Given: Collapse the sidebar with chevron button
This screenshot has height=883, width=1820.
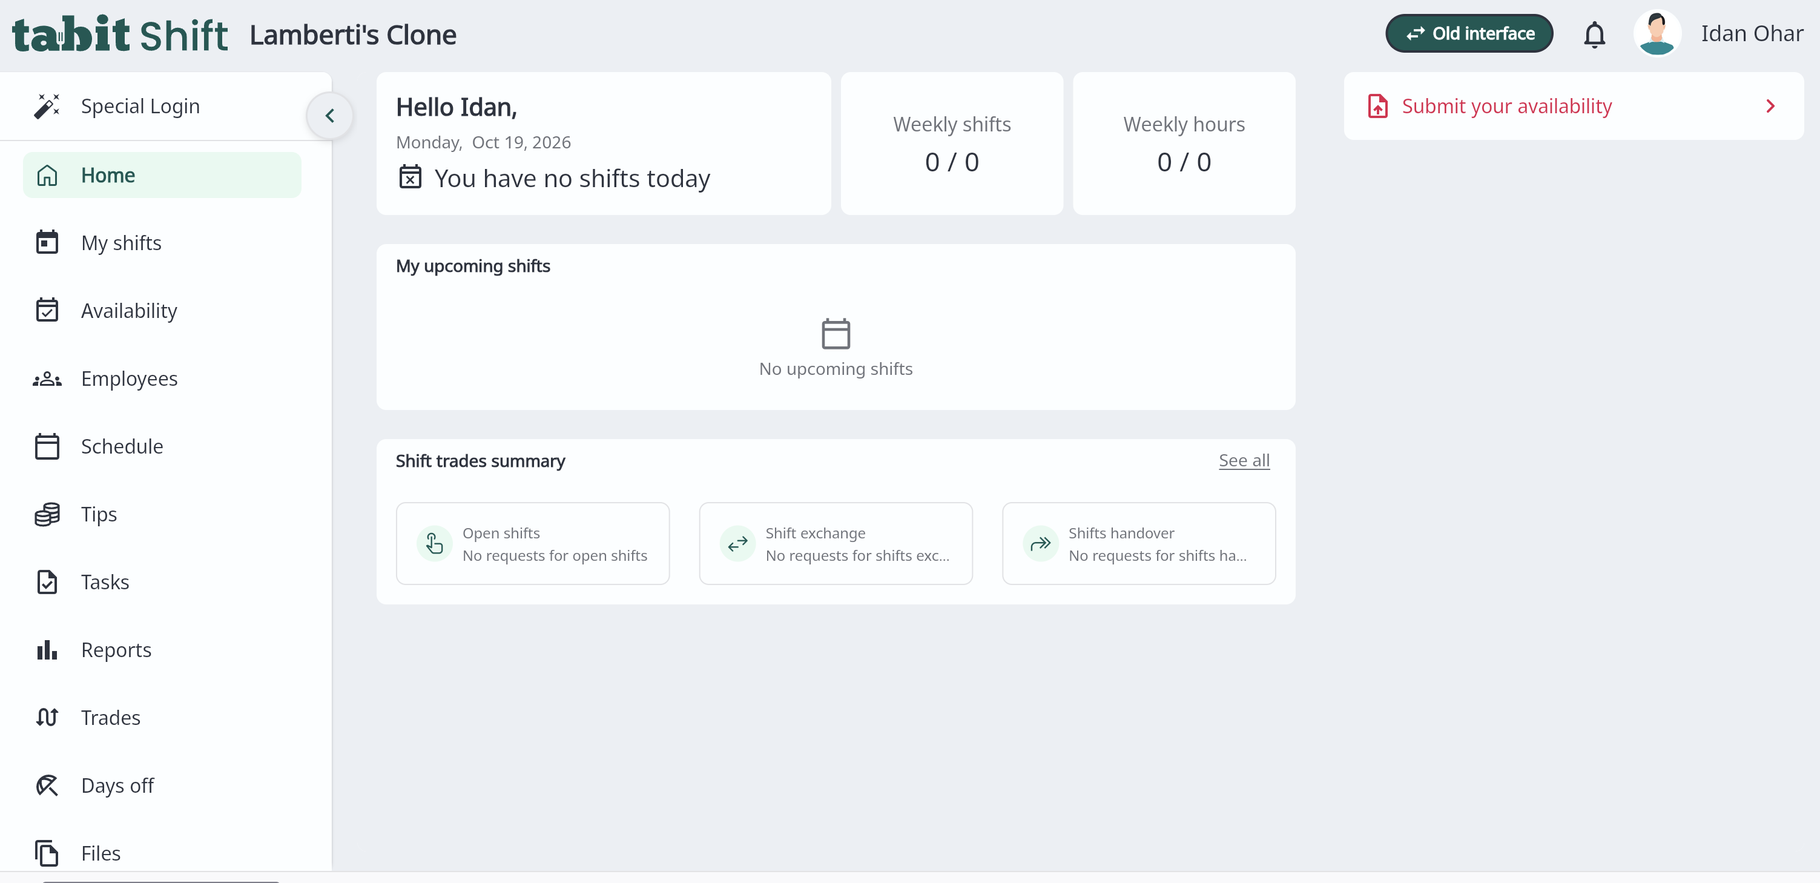Looking at the screenshot, I should [x=330, y=115].
